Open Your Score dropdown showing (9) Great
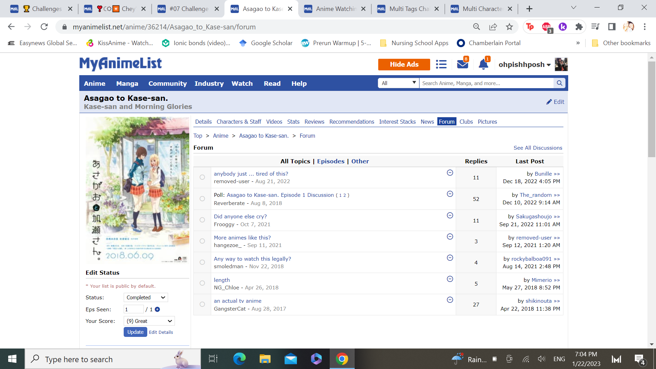The height and width of the screenshot is (369, 656). click(x=149, y=321)
